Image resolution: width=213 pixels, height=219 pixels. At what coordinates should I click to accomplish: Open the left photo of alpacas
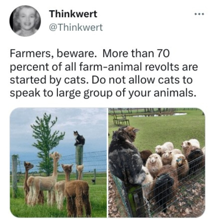point(58,163)
